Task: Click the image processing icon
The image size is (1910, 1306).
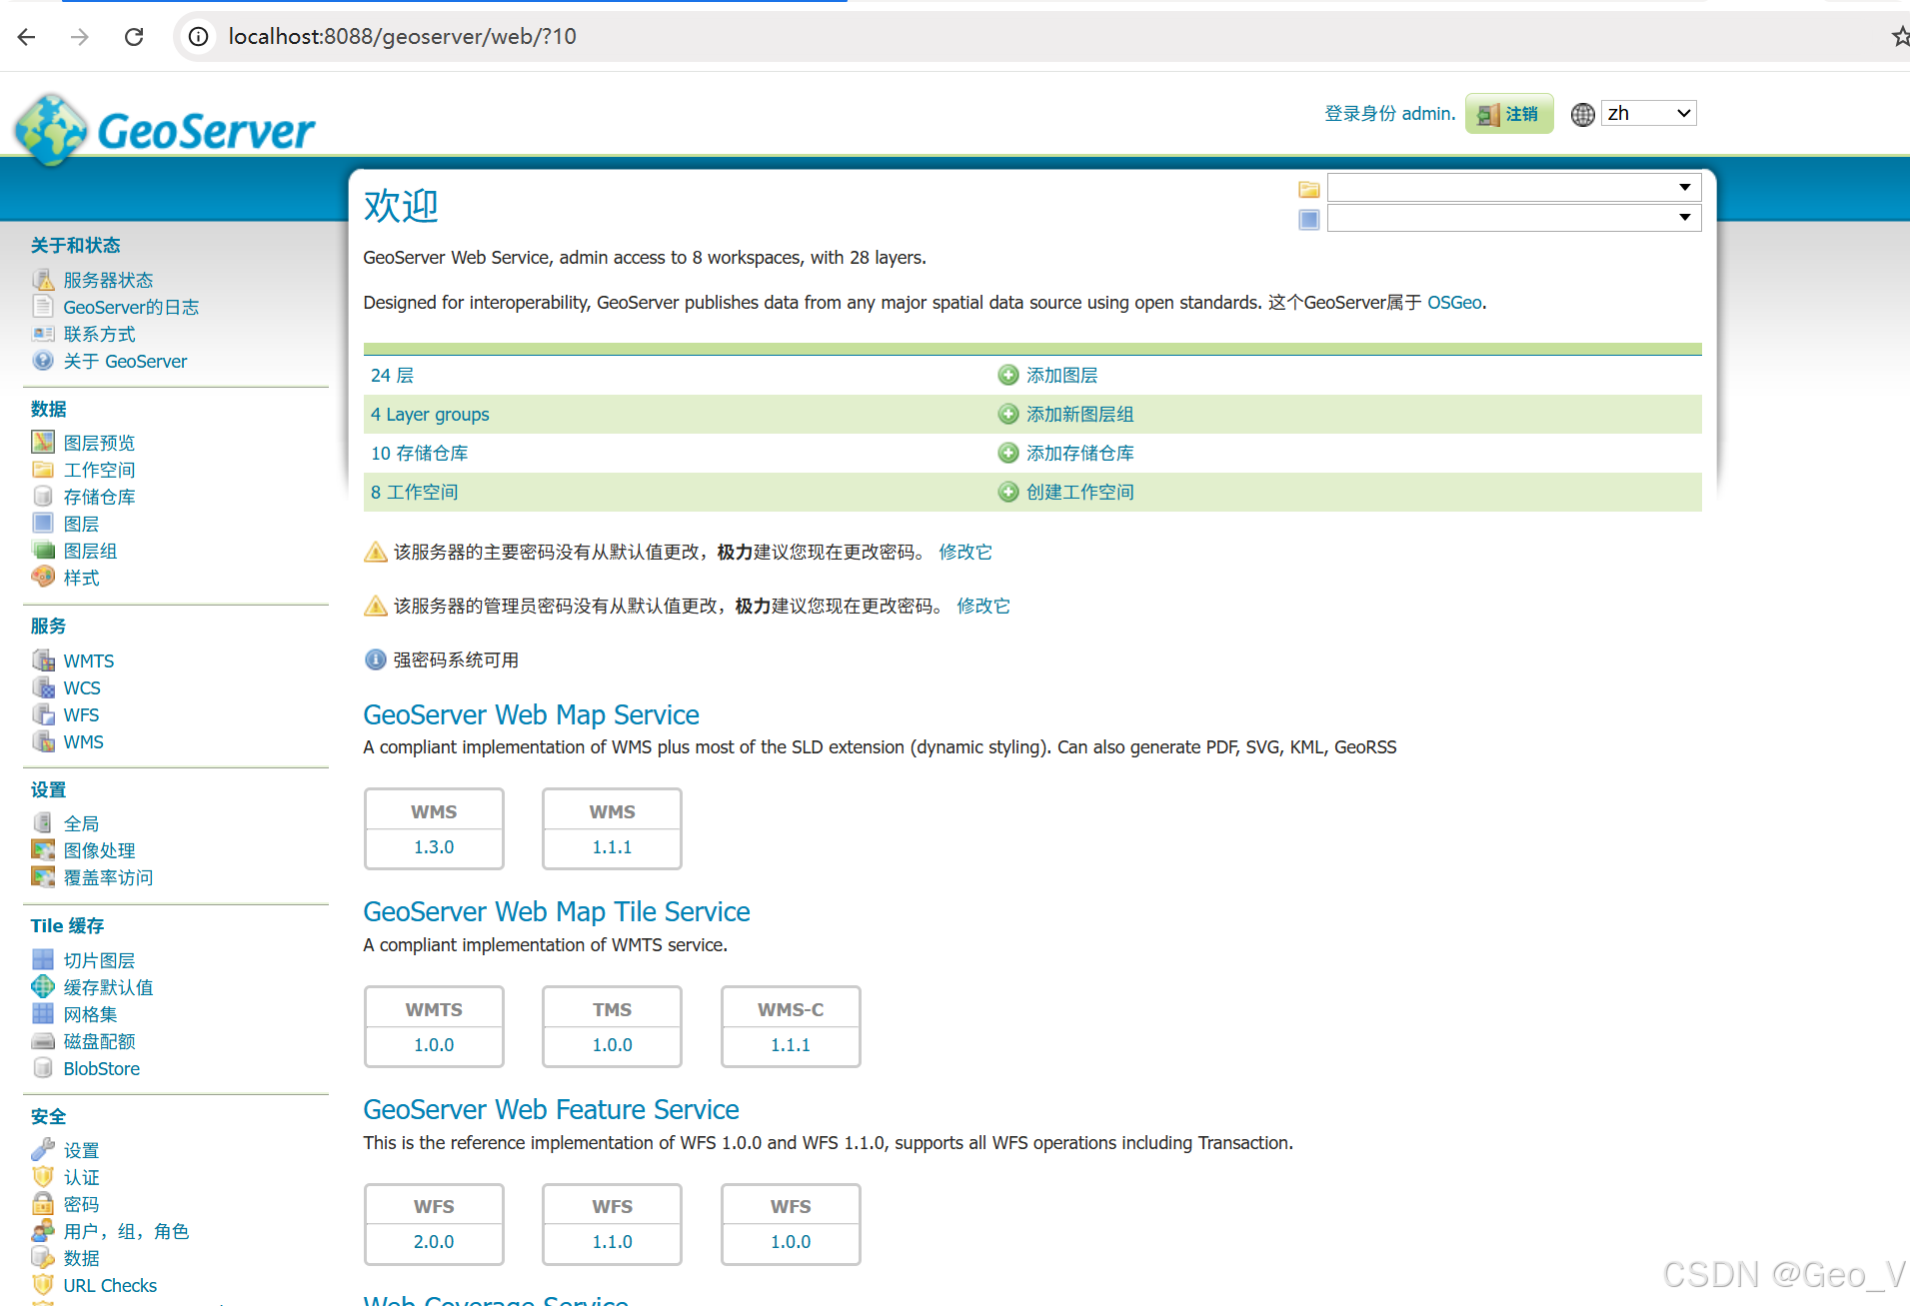Action: (x=43, y=849)
